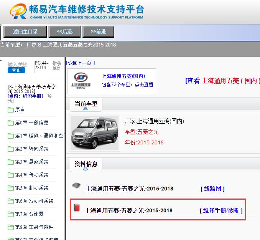Select 第5章 制动系统 chapter

coord(32,188)
